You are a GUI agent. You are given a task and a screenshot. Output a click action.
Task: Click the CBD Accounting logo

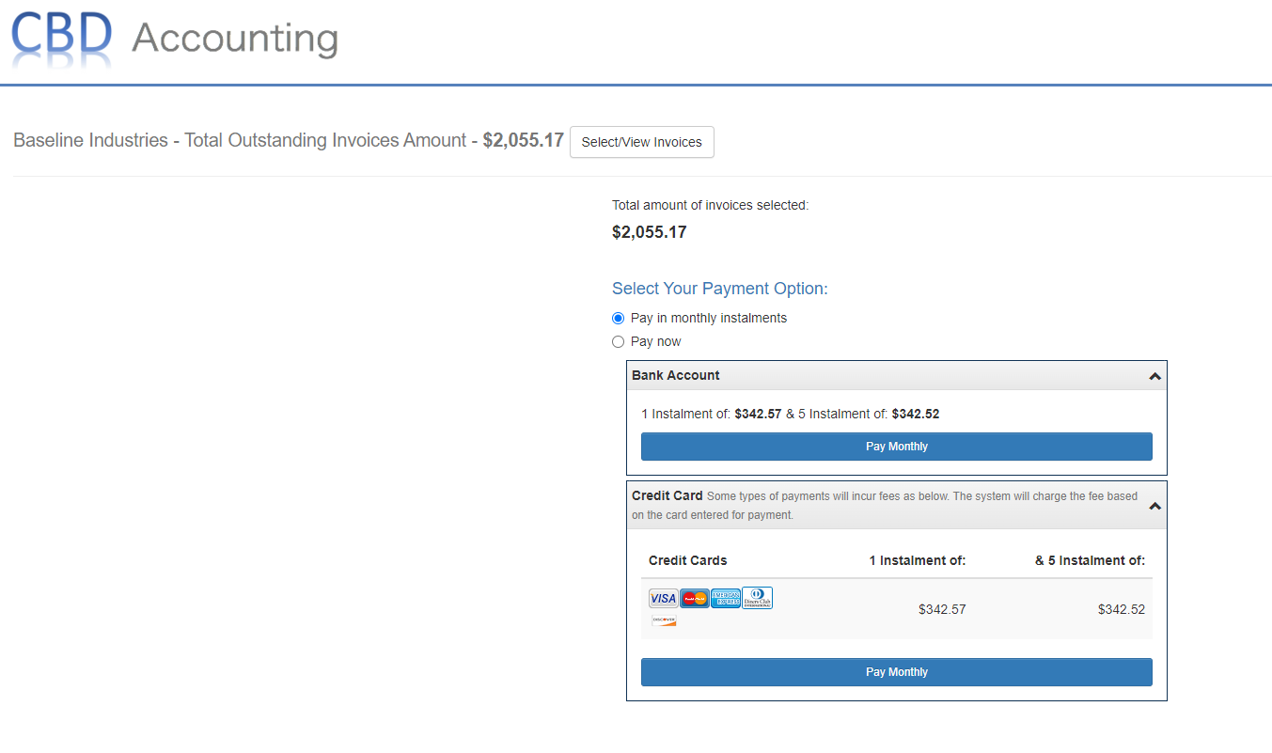(x=174, y=39)
